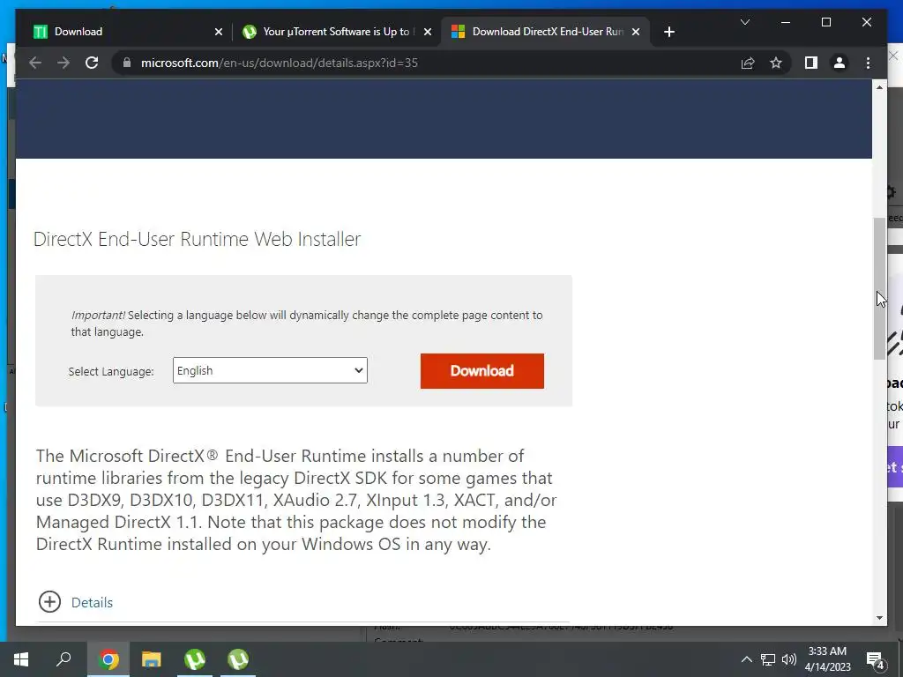Open the volume tray icon
The image size is (903, 677).
(789, 659)
